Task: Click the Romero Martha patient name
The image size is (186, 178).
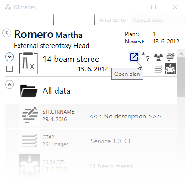Action: 48,34
